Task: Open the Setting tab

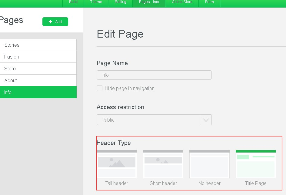Action: (x=121, y=2)
